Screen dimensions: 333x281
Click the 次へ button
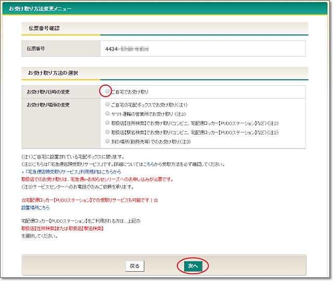point(193,265)
